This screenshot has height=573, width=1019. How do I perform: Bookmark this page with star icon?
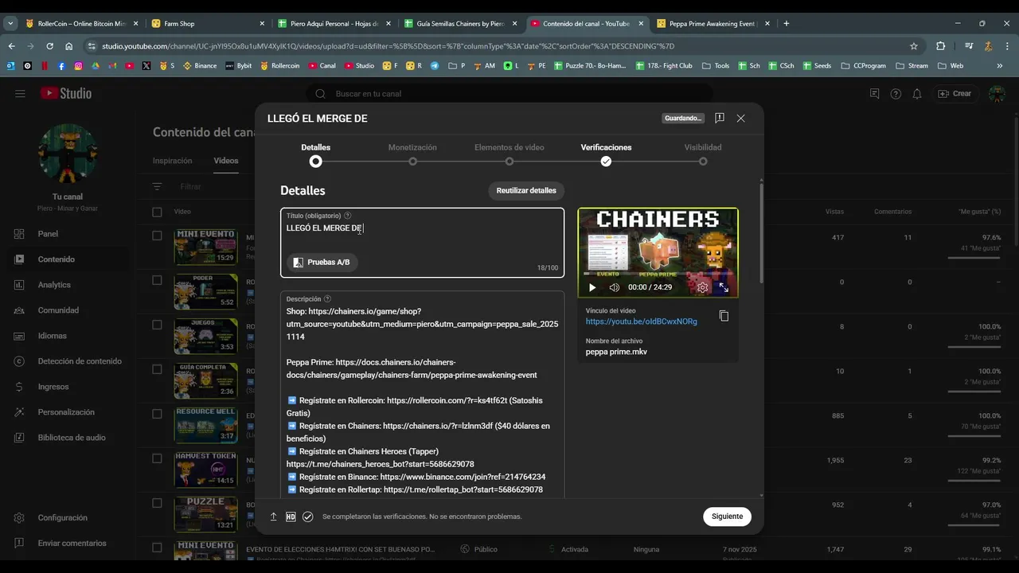pos(914,46)
